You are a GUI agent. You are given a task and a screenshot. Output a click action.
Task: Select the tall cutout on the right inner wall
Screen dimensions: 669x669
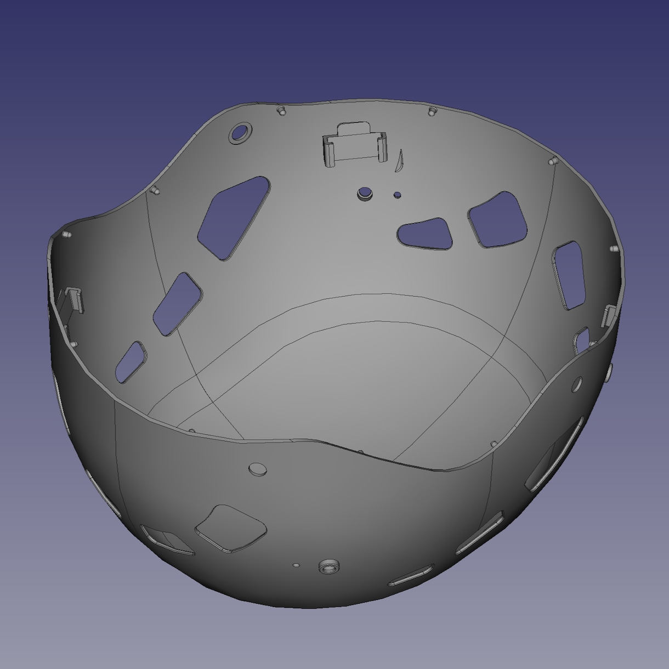click(x=568, y=275)
